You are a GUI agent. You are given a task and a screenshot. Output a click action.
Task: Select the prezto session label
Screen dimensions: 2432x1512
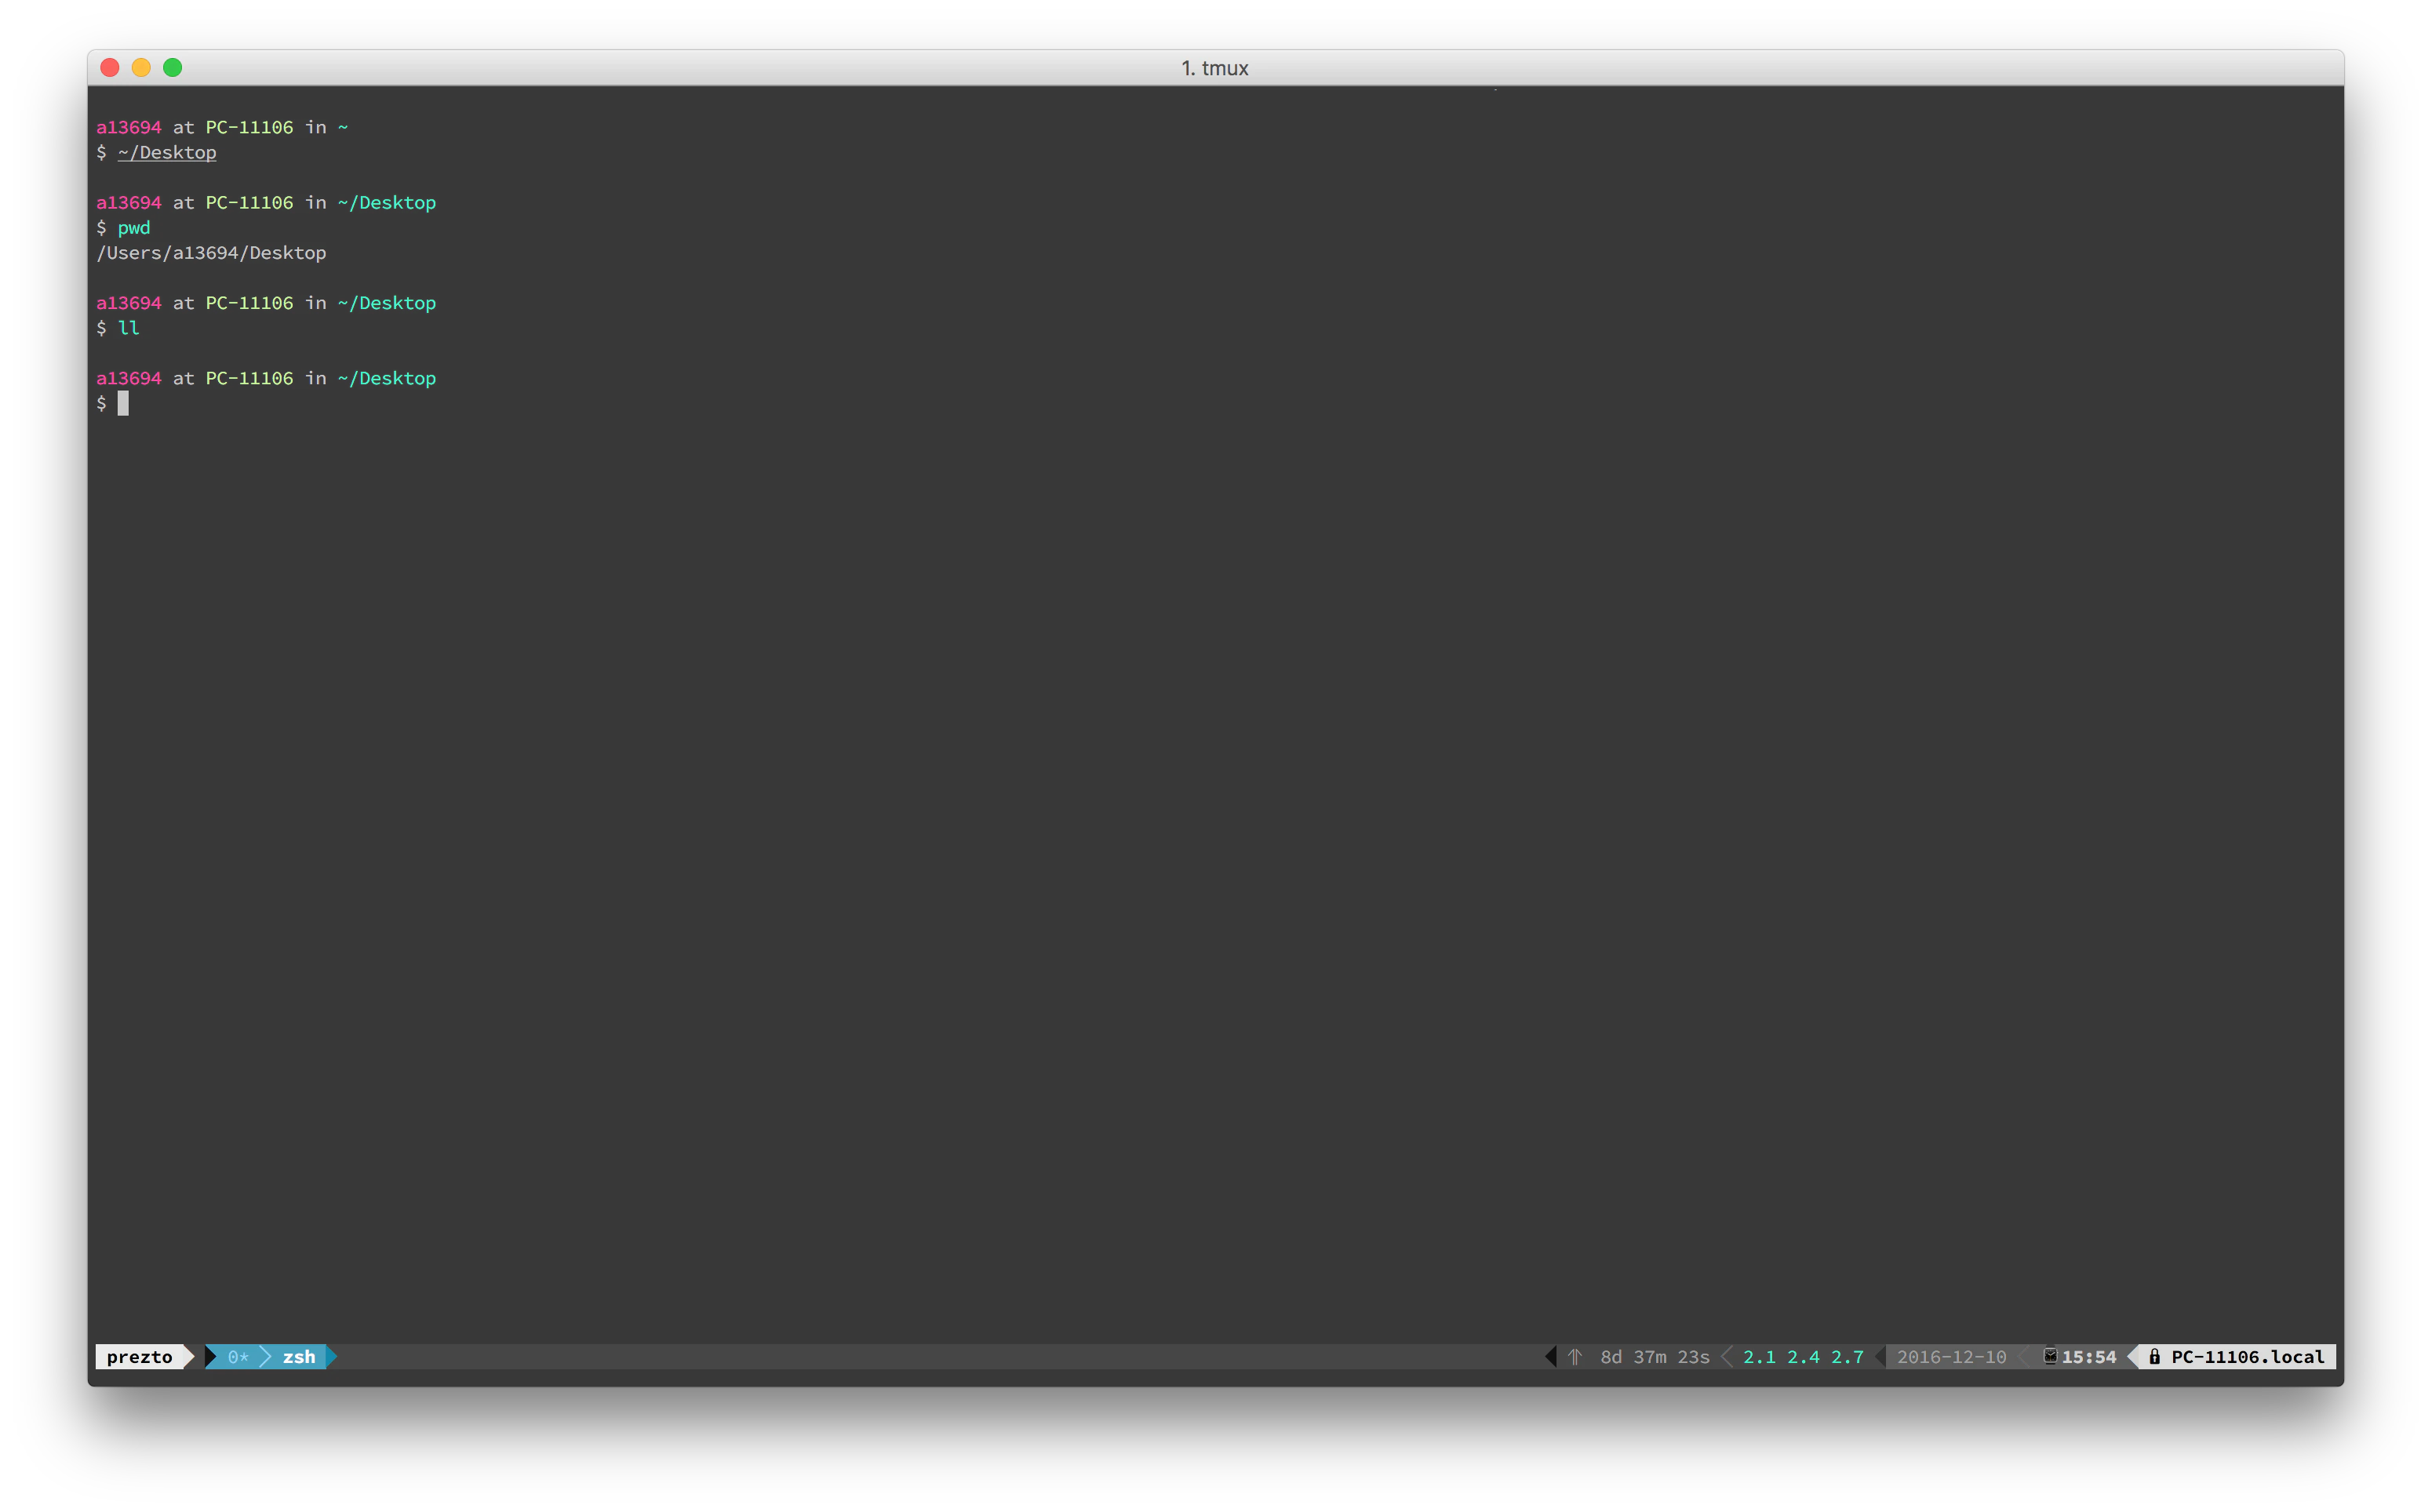(139, 1356)
